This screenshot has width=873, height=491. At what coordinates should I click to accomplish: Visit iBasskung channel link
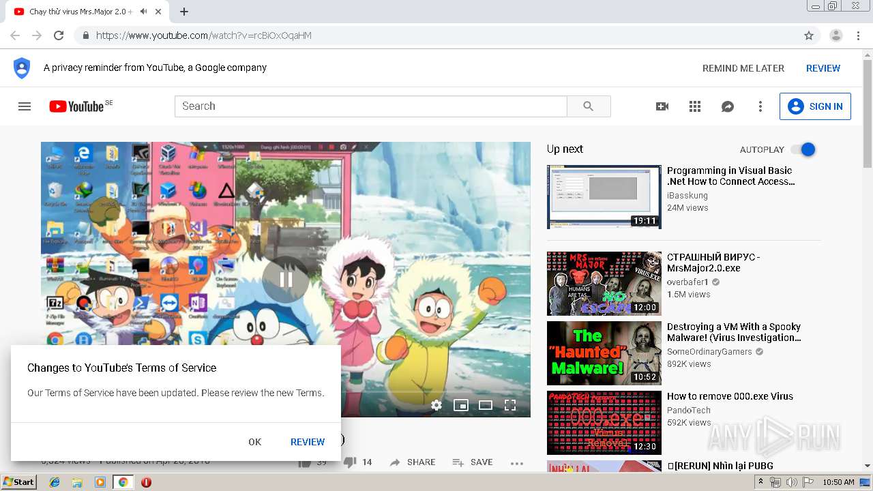click(x=687, y=195)
